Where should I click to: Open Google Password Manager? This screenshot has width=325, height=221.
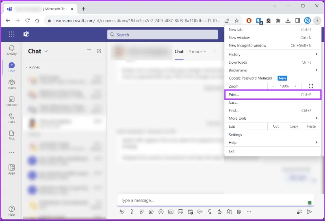coord(273,78)
